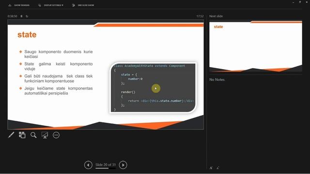Increase notes text size
This screenshot has width=310, height=174.
[211, 168]
